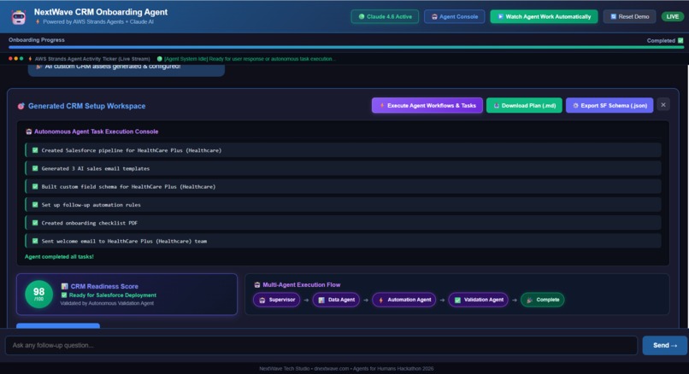Select the Validation Agent flow node
Image resolution: width=689 pixels, height=374 pixels.
pos(479,300)
